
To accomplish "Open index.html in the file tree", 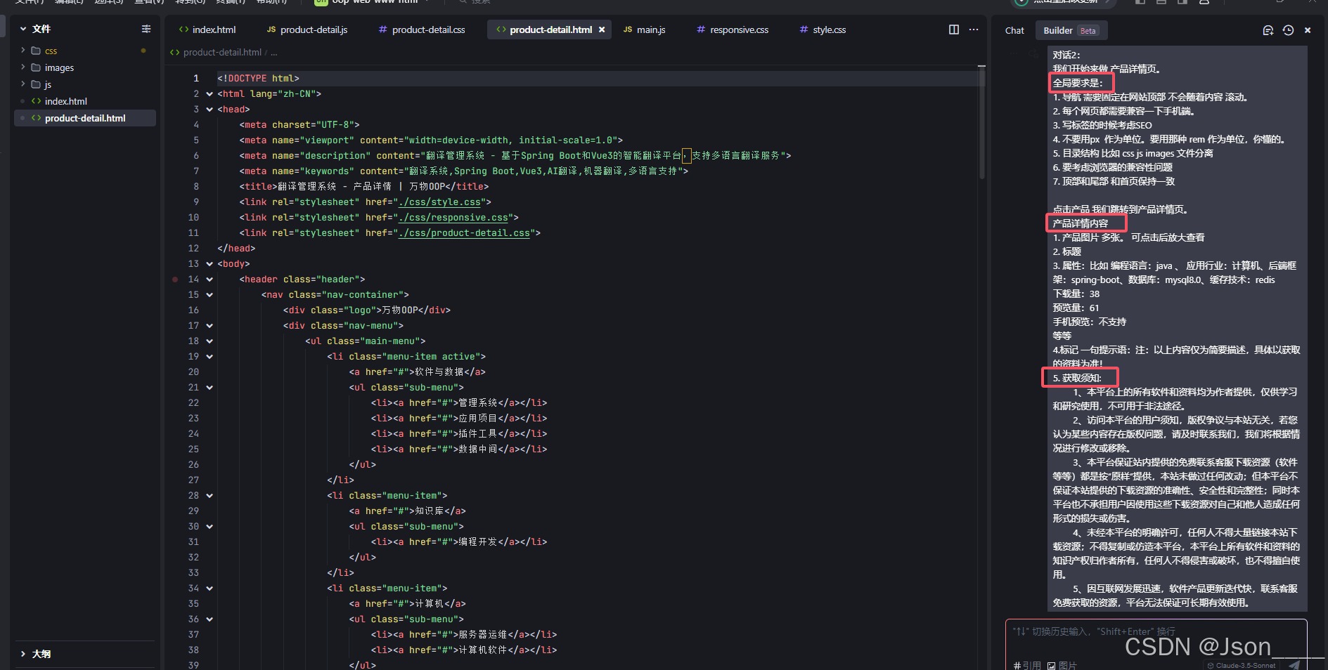I will pyautogui.click(x=65, y=101).
